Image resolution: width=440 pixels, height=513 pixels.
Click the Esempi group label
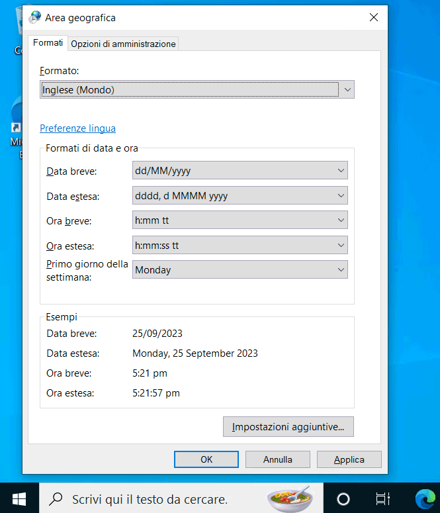pos(62,316)
